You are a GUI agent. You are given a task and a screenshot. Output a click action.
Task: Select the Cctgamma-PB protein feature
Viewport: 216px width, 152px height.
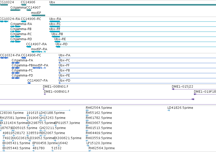click(x=16, y=68)
